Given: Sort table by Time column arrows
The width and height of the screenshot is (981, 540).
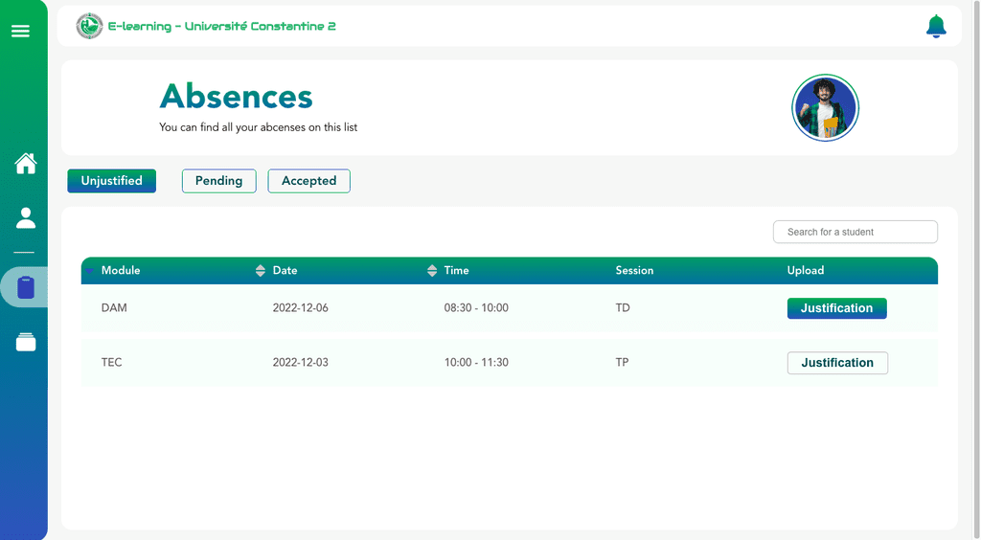Looking at the screenshot, I should point(432,271).
